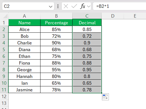This screenshot has width=146, height=109.
Task: Click the fill handle at selection corner
Action: 101,93
